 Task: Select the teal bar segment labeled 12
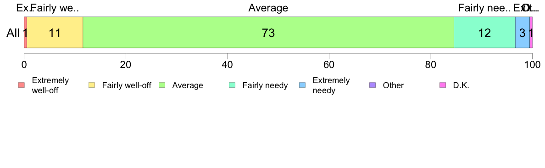(484, 32)
